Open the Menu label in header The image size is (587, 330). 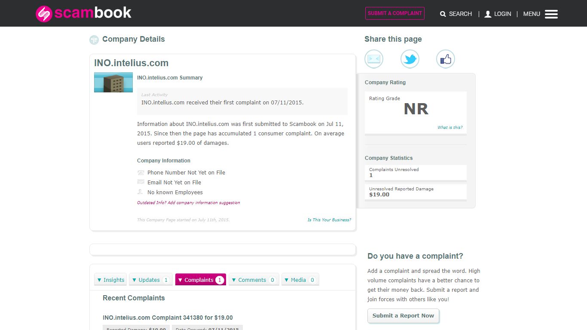(x=532, y=14)
